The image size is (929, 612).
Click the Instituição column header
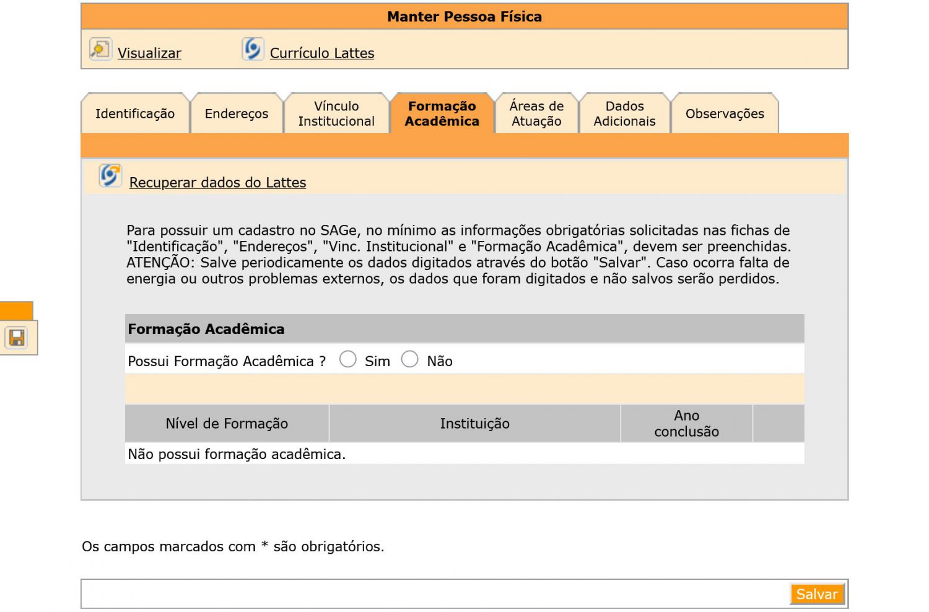coord(474,424)
